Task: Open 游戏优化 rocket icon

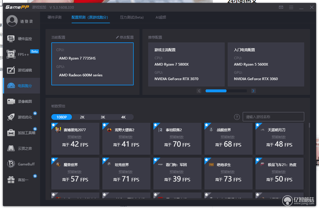Action: [11, 117]
